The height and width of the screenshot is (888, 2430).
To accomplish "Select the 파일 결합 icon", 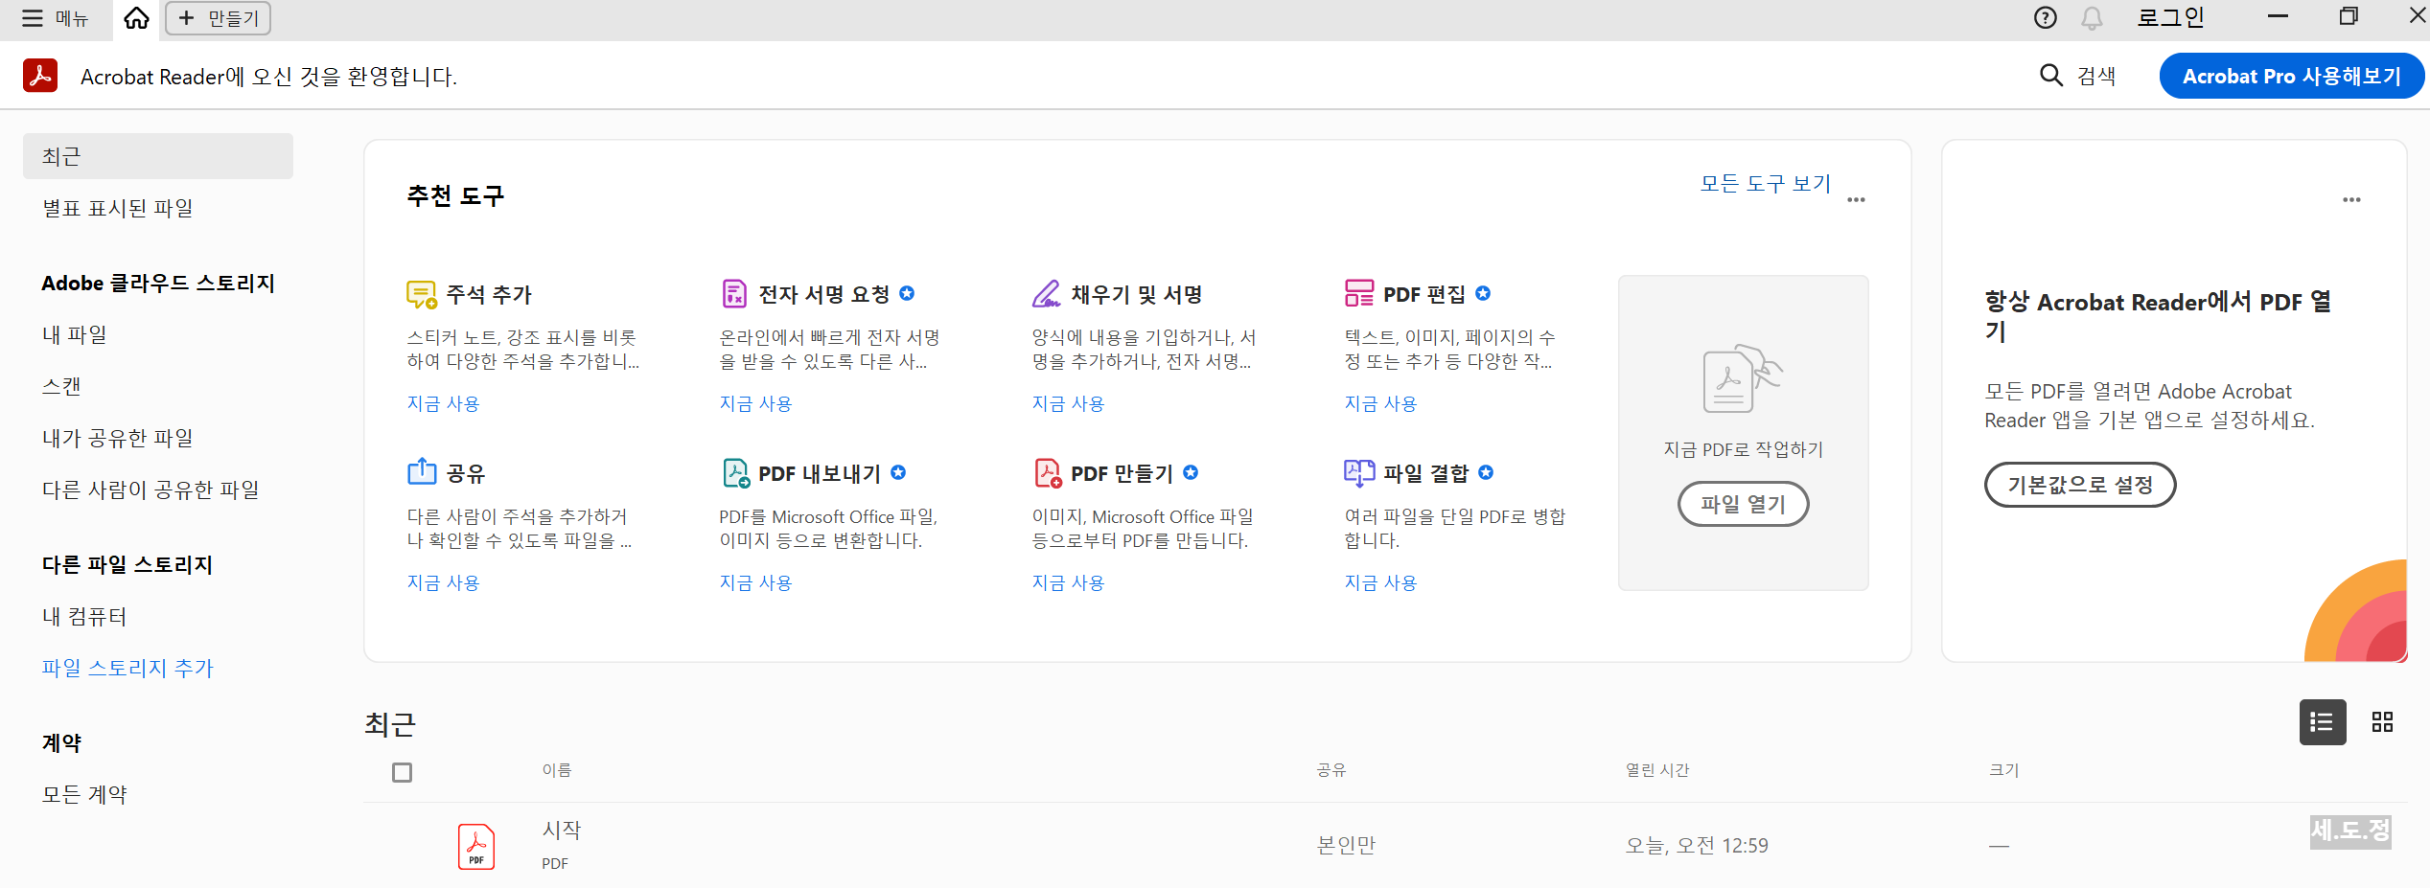I will (x=1359, y=472).
